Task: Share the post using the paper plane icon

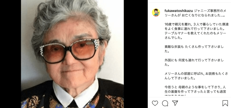Action: click(175, 103)
